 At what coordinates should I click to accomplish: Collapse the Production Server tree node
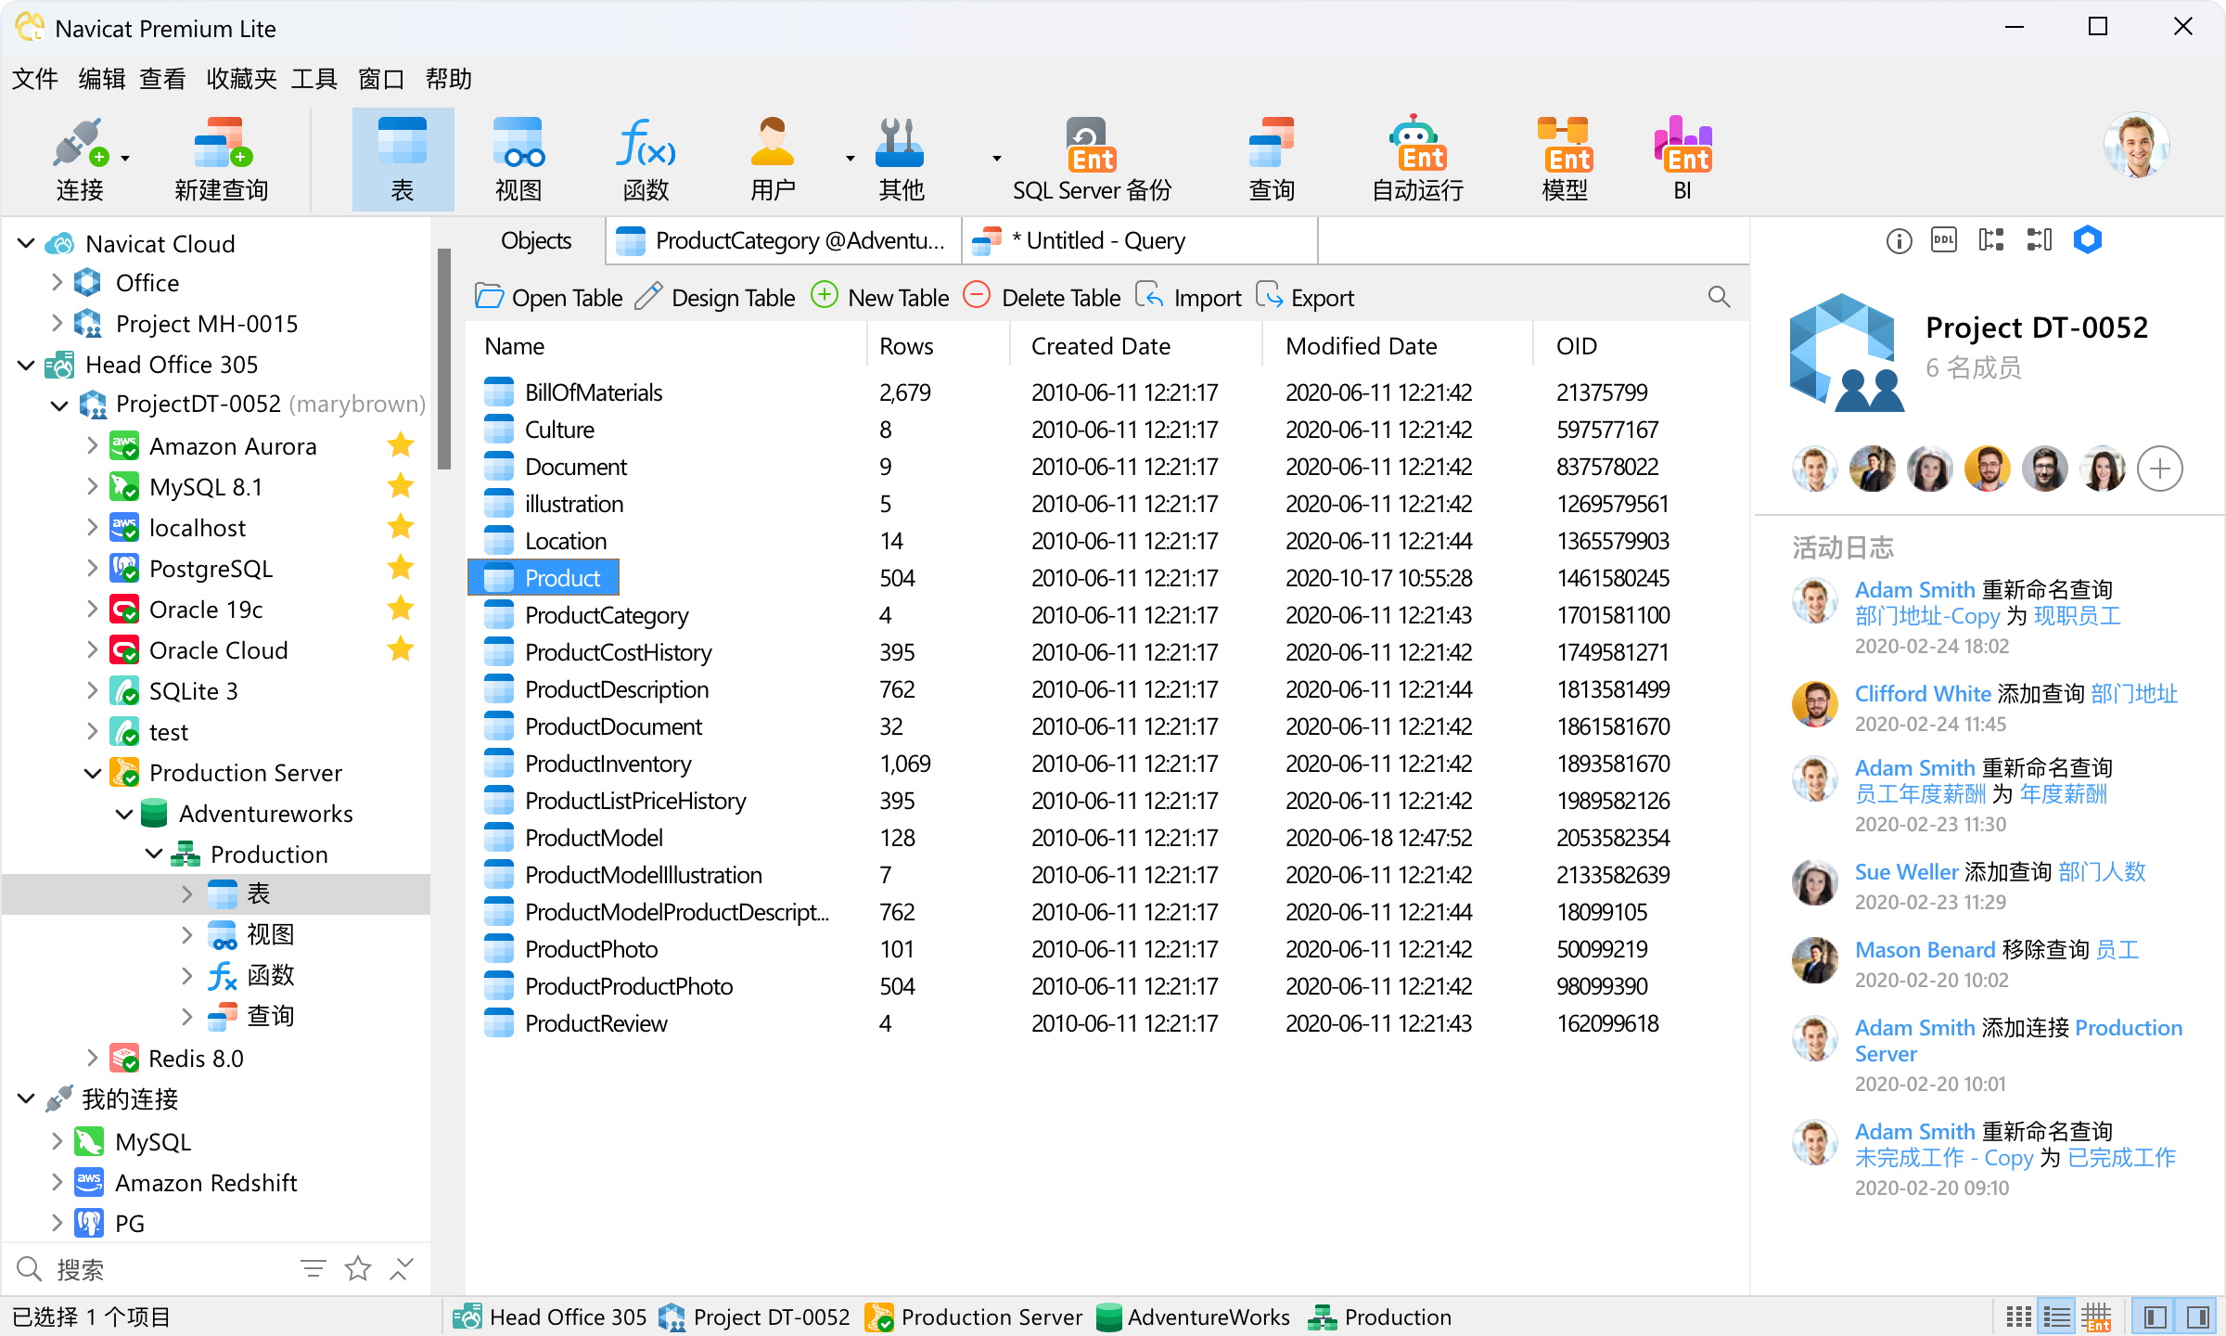coord(93,773)
